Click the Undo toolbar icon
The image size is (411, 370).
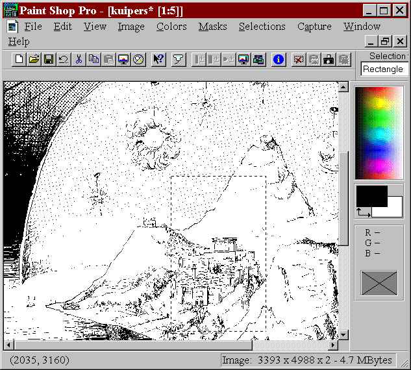click(63, 60)
